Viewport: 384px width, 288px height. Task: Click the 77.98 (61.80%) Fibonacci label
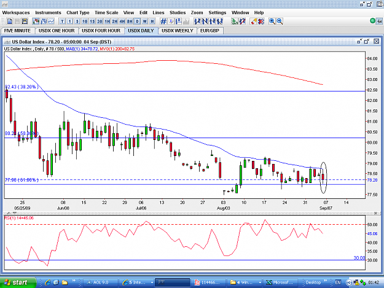point(22,180)
